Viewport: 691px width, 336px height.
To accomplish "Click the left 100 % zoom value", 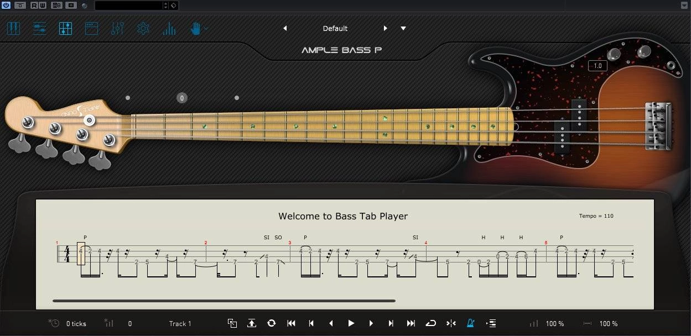I will (555, 324).
